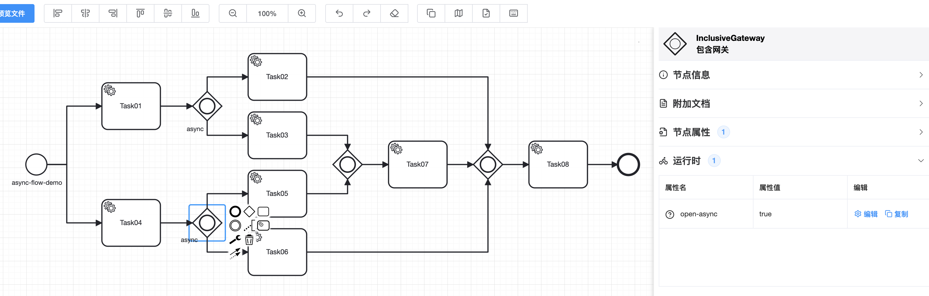
Task: Append end event from context pad
Action: [235, 211]
